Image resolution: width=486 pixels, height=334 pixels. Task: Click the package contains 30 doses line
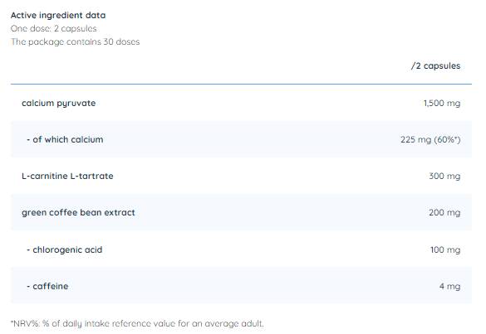[x=75, y=41]
